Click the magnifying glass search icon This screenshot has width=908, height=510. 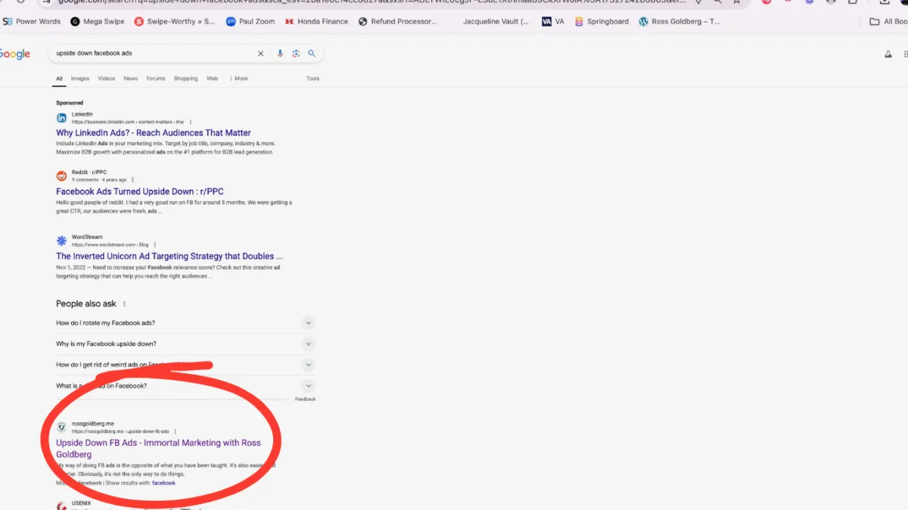point(312,54)
